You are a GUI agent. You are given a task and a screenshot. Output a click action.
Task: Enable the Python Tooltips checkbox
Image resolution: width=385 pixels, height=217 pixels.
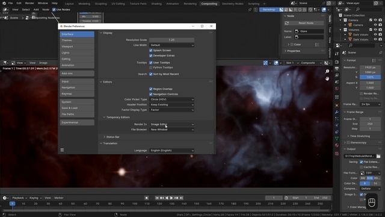[151, 68]
